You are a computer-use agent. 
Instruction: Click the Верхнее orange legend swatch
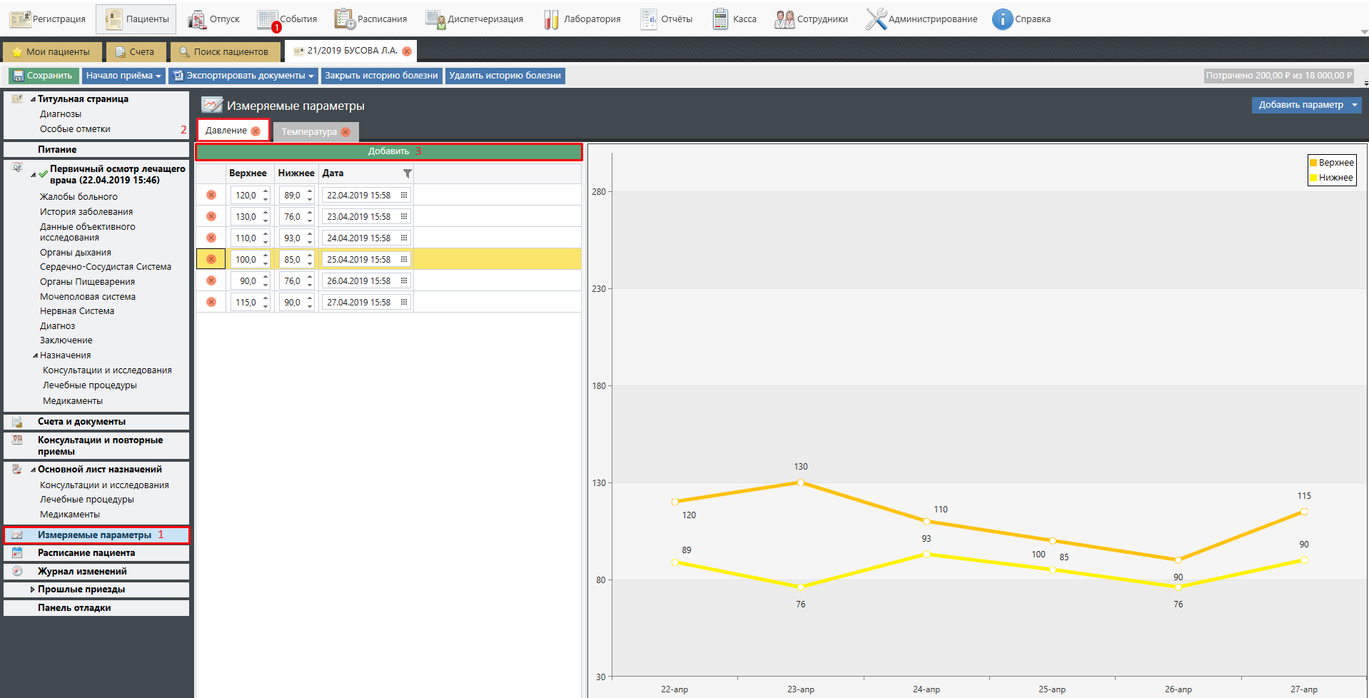pos(1313,163)
